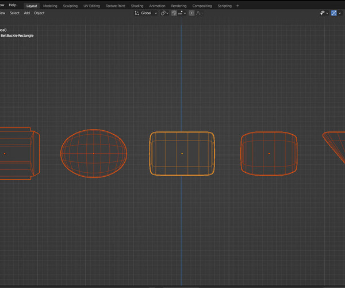Expand the gizmo options dropdown arrow
Image resolution: width=345 pixels, height=288 pixels.
coord(340,13)
